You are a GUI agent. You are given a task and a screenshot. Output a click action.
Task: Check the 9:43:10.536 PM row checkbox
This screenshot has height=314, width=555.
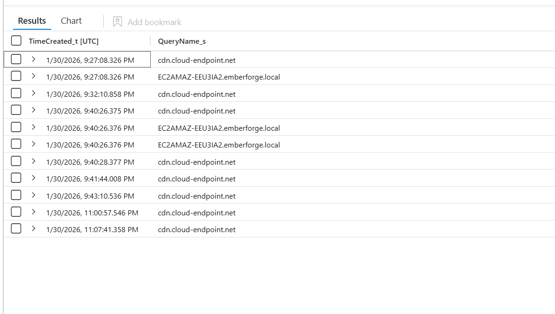[x=16, y=195]
